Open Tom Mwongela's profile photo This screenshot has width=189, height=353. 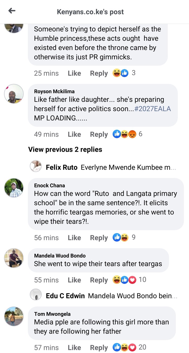(x=14, y=316)
